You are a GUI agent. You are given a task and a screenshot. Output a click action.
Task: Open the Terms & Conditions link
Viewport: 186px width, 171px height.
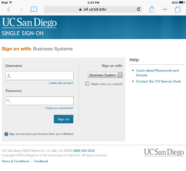click(x=16, y=161)
